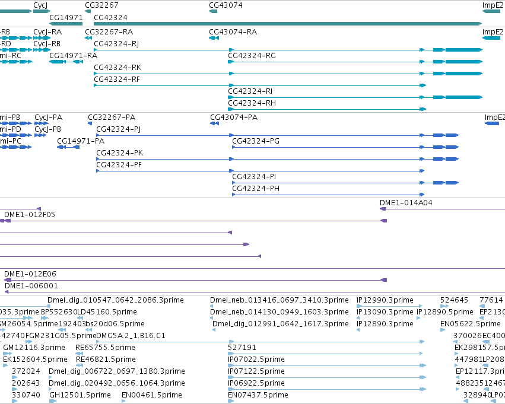Select the DME1-012E06 clone

[x=195, y=280]
